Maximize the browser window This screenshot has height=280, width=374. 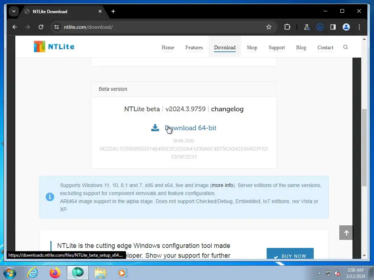(x=342, y=11)
